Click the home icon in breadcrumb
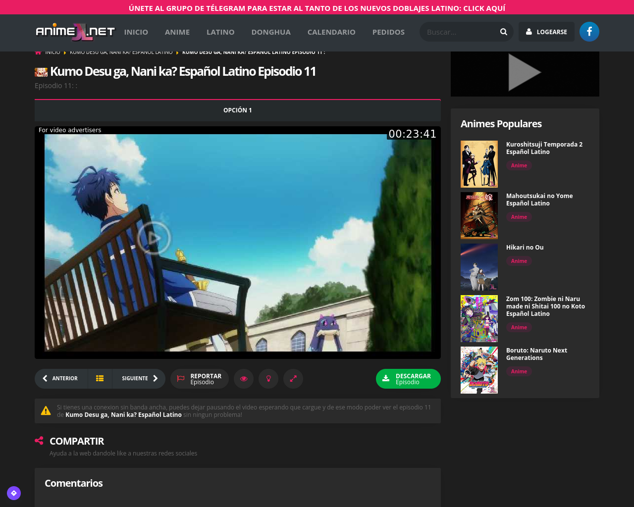This screenshot has height=507, width=634. tap(38, 52)
